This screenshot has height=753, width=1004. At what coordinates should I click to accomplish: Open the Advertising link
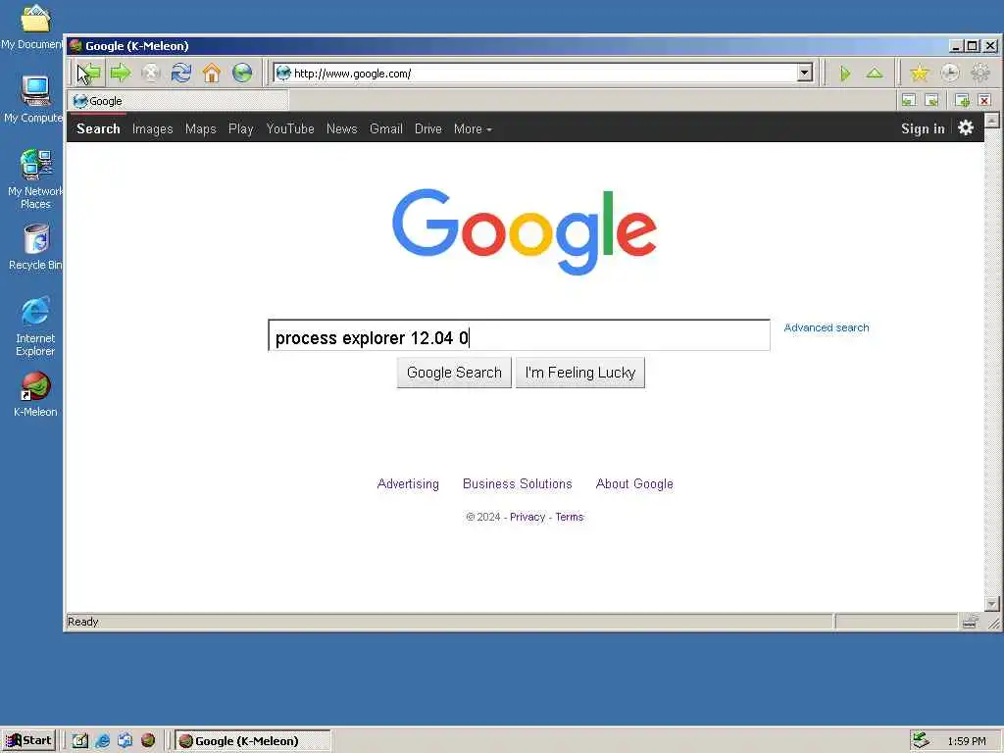[x=408, y=484]
